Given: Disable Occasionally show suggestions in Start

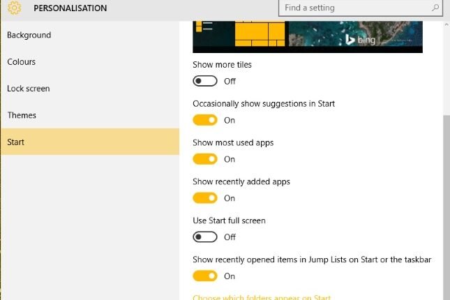Looking at the screenshot, I should click(205, 120).
